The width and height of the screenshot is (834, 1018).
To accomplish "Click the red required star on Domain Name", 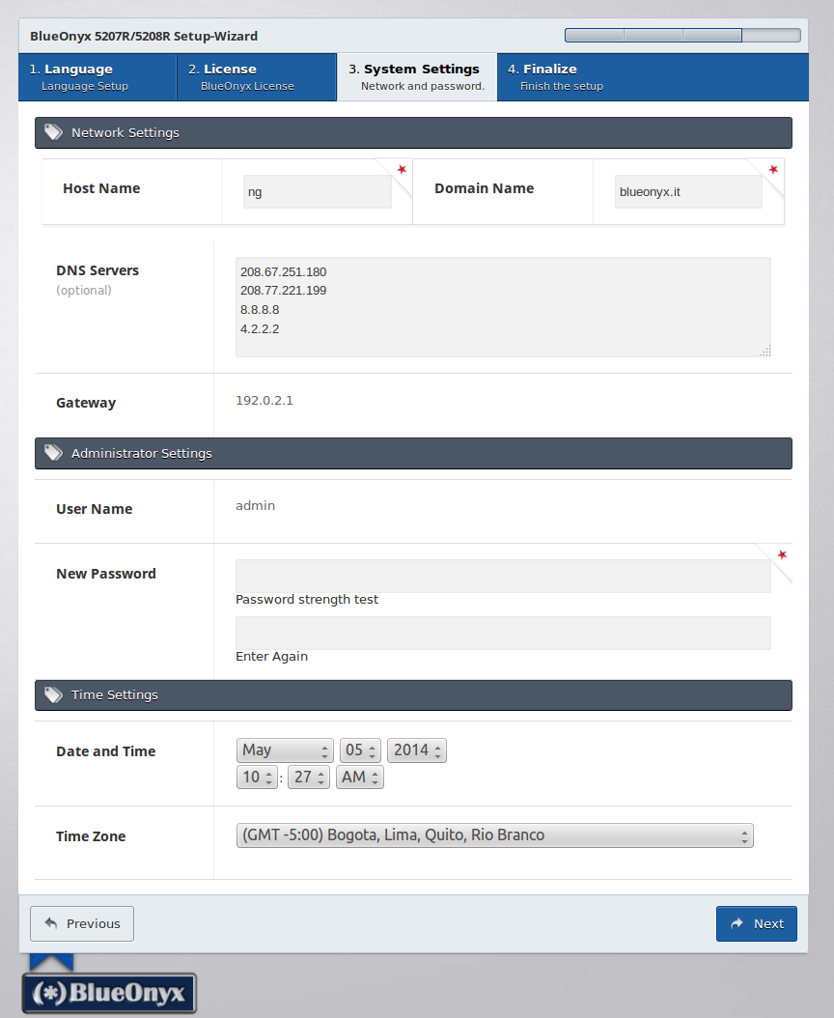I will [x=773, y=169].
